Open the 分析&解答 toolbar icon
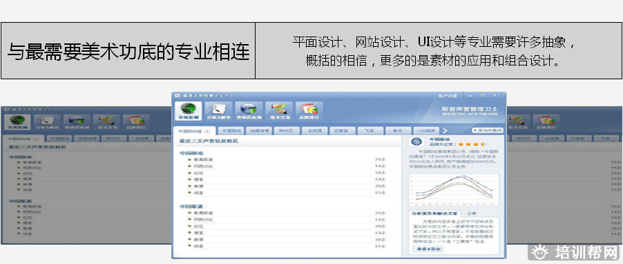The height and width of the screenshot is (264, 623). [218, 111]
